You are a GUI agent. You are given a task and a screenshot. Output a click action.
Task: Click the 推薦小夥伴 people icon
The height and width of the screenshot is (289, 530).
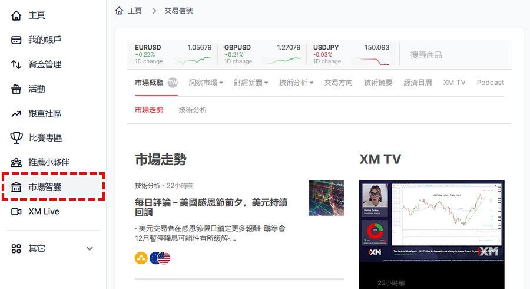click(x=16, y=162)
